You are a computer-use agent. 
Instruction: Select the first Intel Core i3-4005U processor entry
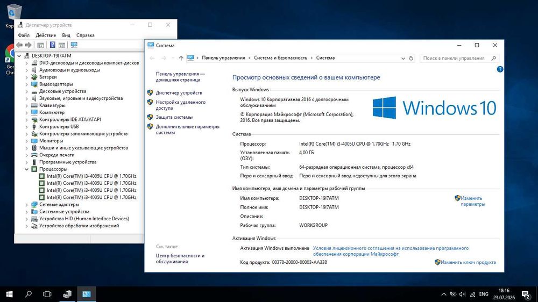point(91,176)
